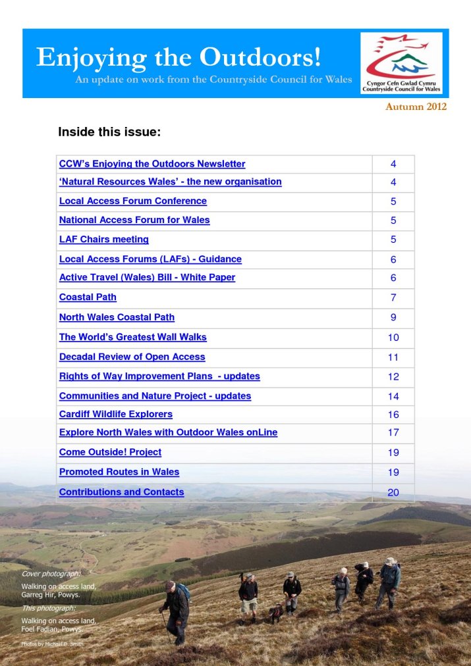Click 'Photos by Michael D. Smith' credit
Image resolution: width=471 pixels, height=666 pixels.
pyautogui.click(x=53, y=644)
